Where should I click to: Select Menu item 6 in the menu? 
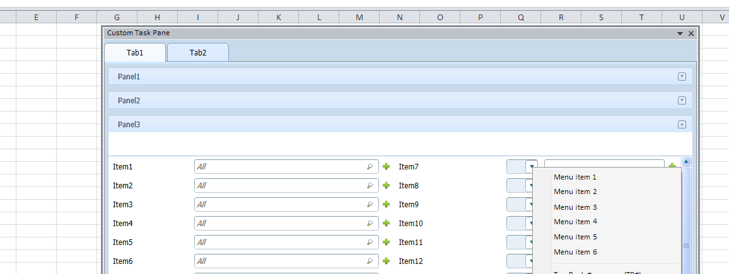[575, 252]
